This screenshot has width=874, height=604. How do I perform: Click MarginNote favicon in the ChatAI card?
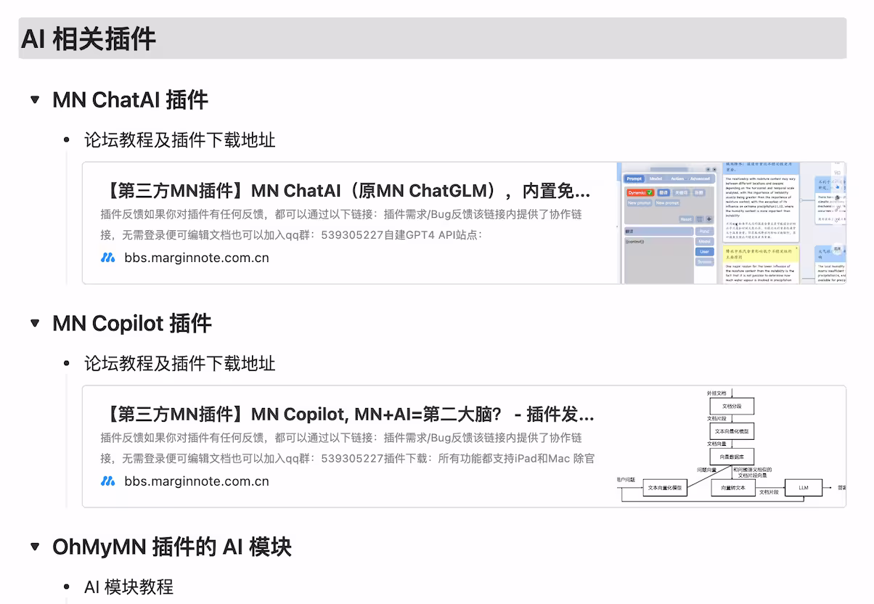tap(108, 257)
